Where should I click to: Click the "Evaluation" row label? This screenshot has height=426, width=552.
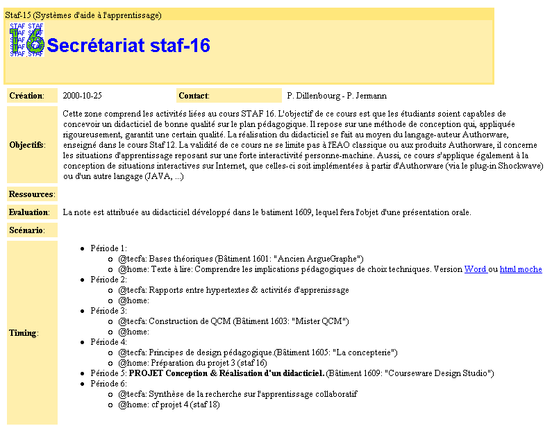(x=30, y=212)
